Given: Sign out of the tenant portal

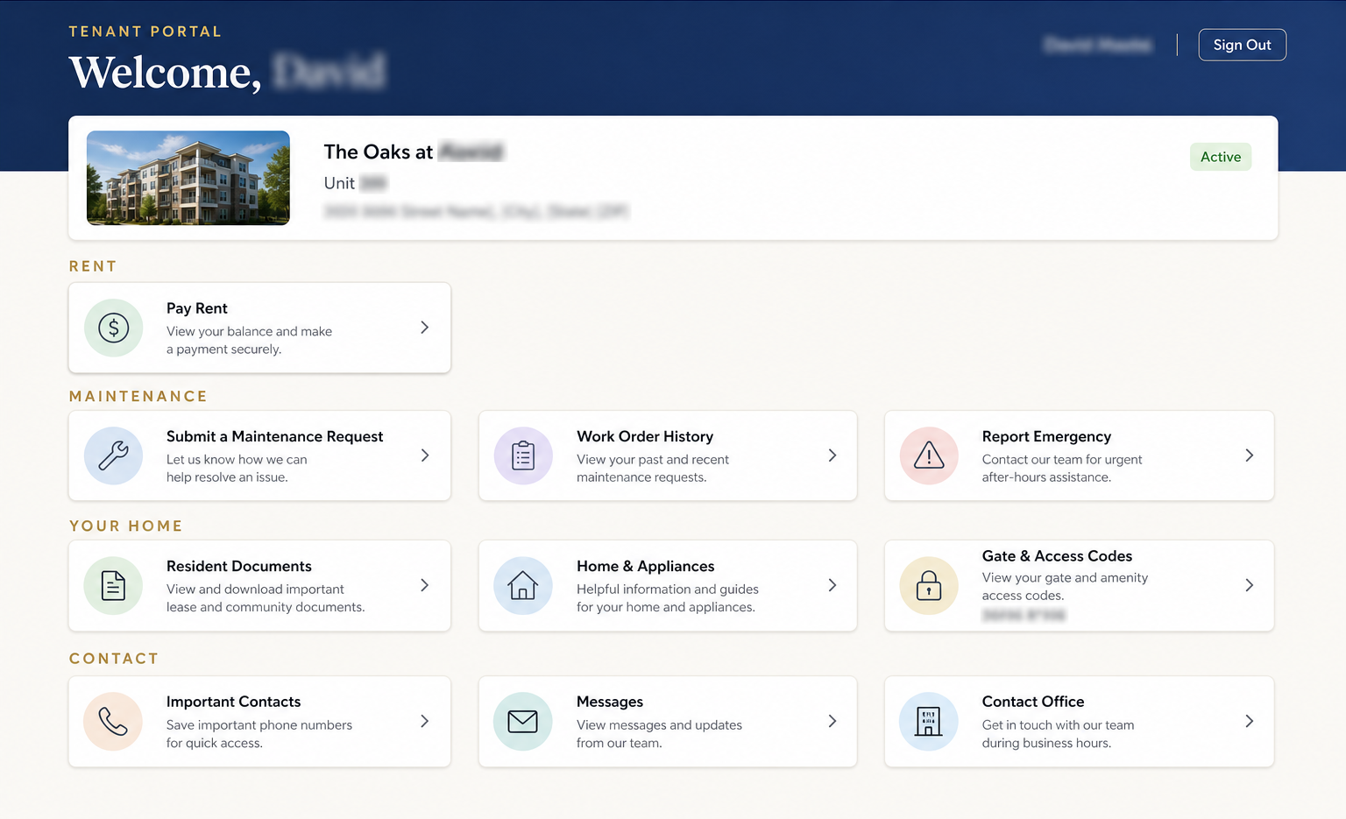Looking at the screenshot, I should (x=1242, y=45).
